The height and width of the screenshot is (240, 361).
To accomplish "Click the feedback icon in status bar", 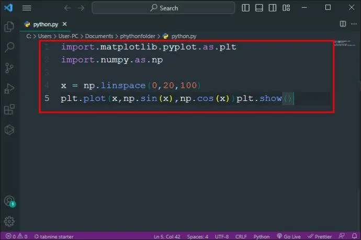I will point(342,236).
